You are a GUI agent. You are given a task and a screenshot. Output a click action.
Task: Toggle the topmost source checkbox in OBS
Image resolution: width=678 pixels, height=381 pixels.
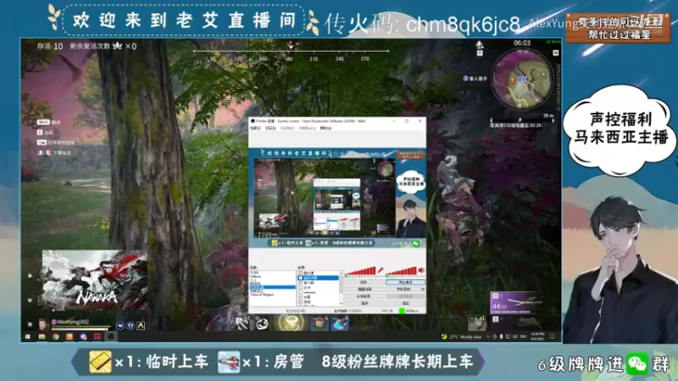tap(301, 273)
